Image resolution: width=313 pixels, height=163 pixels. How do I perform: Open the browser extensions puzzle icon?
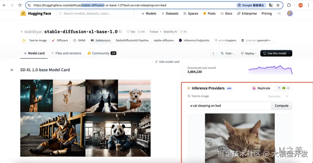click(289, 5)
